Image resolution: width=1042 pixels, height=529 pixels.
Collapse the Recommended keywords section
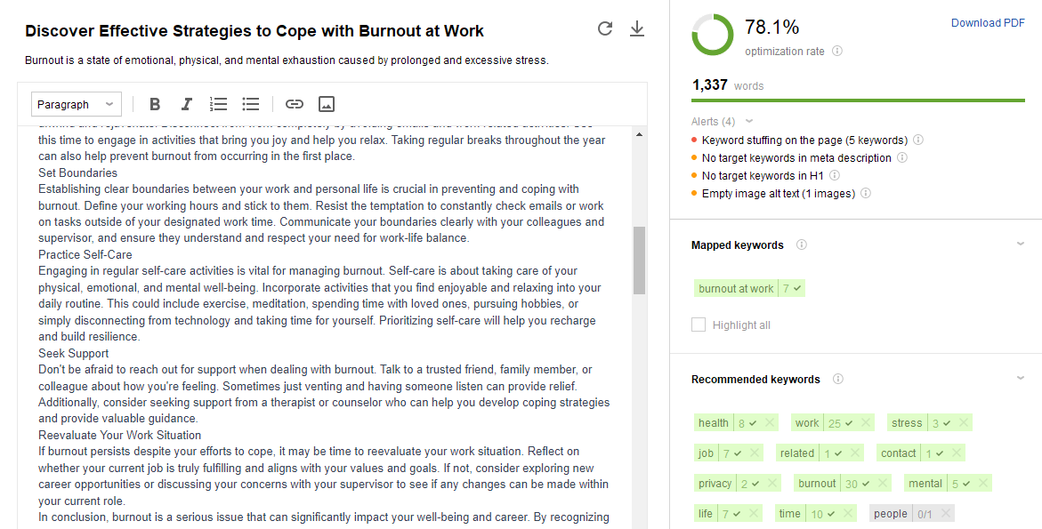click(1021, 379)
